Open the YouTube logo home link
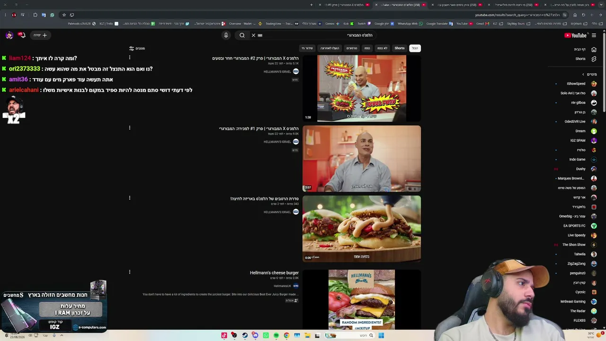606x341 pixels. click(x=576, y=35)
